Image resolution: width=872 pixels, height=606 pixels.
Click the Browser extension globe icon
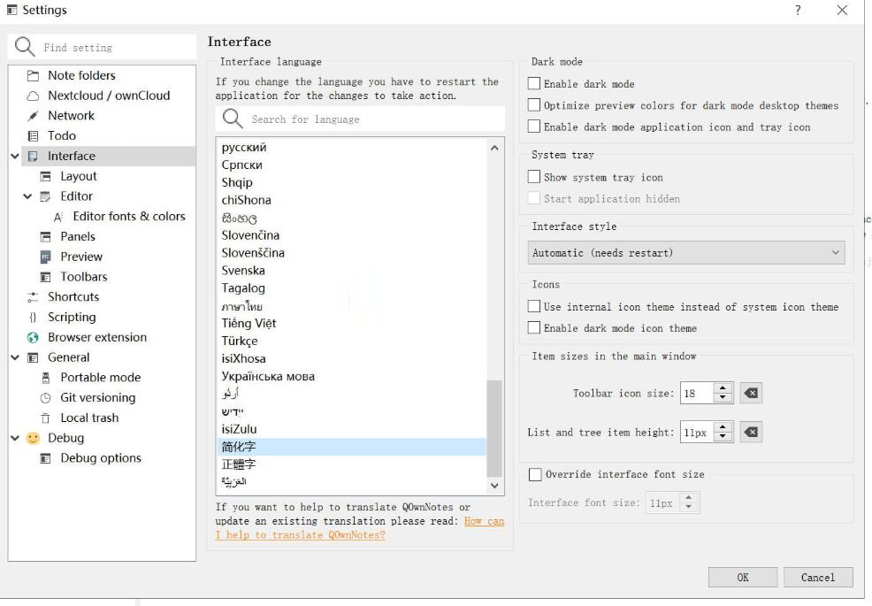[x=33, y=337]
